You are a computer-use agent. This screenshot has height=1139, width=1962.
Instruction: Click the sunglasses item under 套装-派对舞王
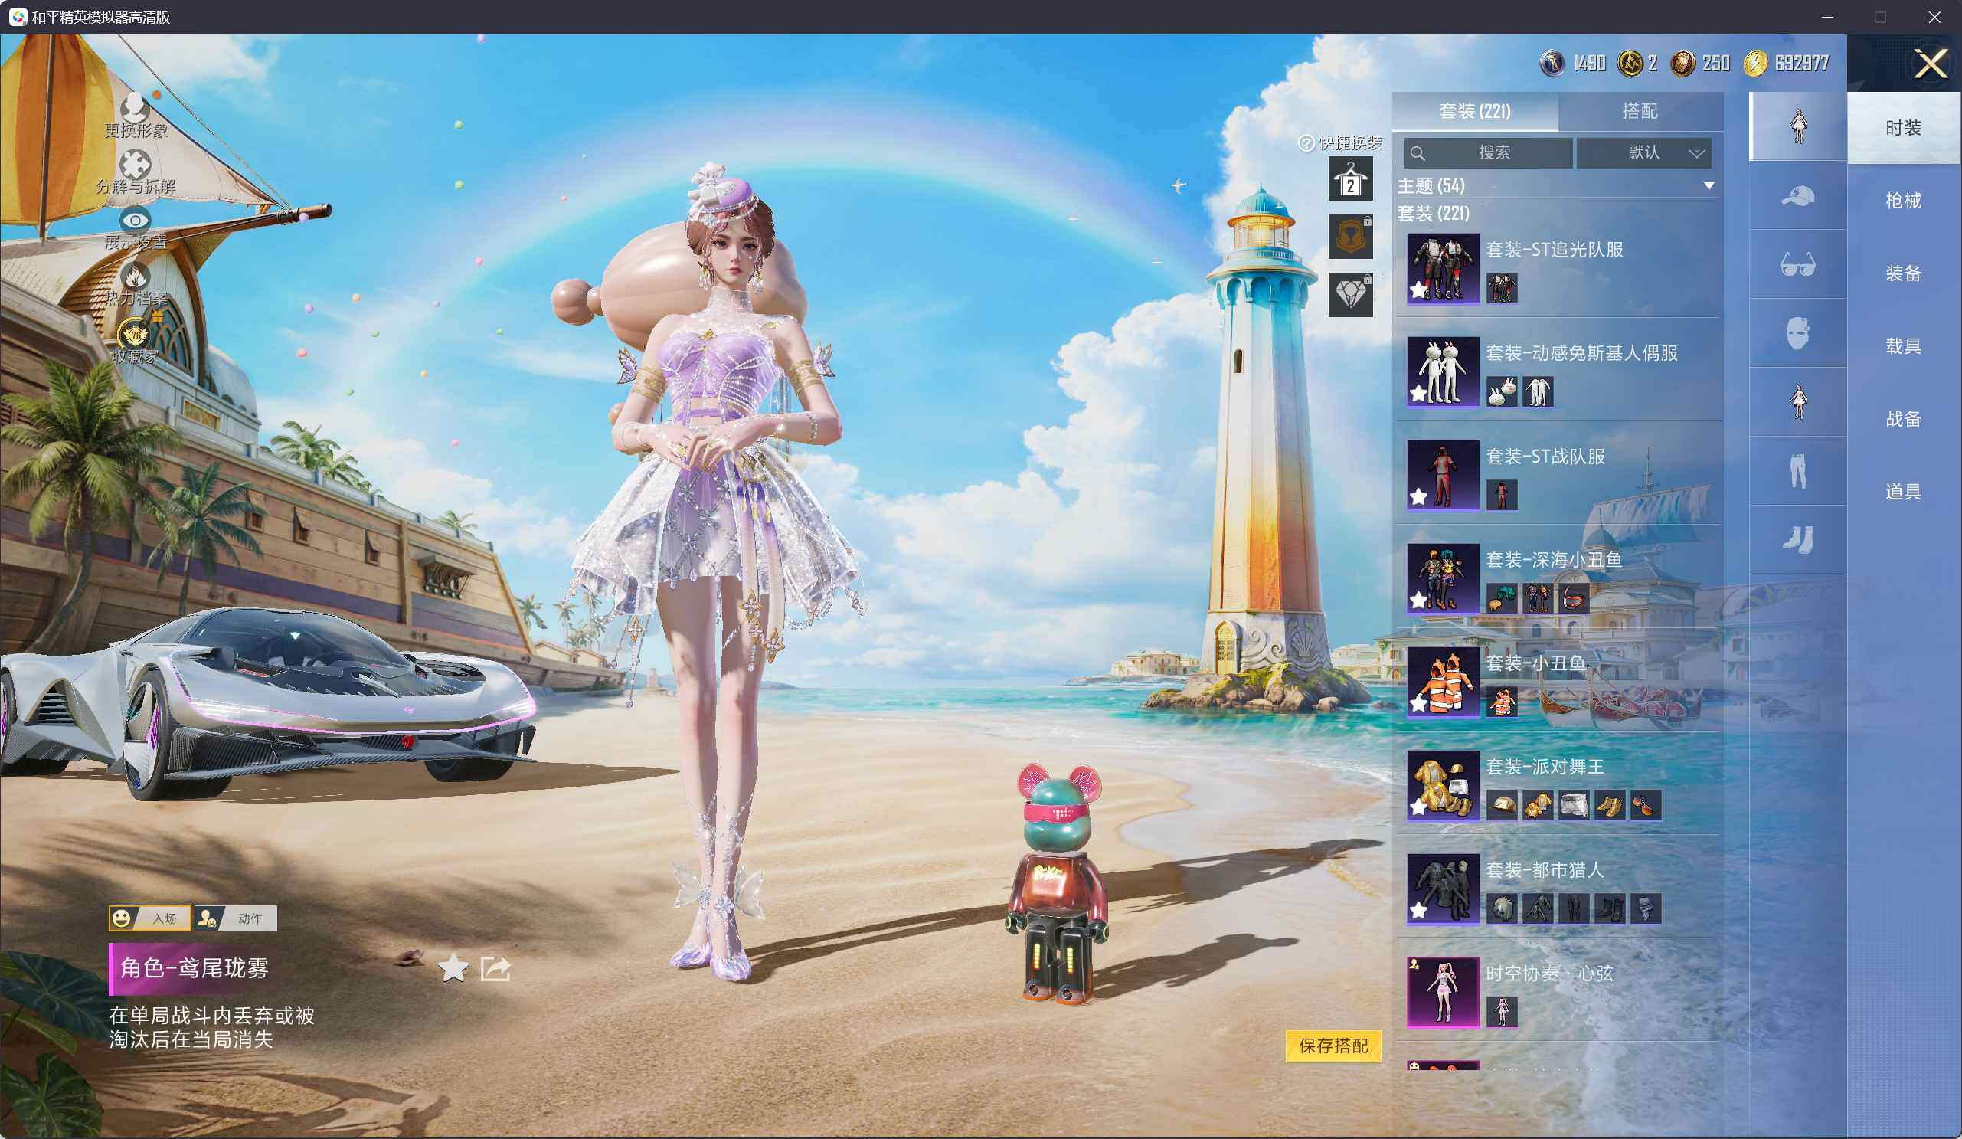coord(1645,805)
